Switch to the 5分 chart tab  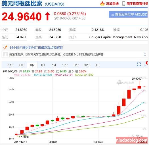pyautogui.click(x=54, y=65)
